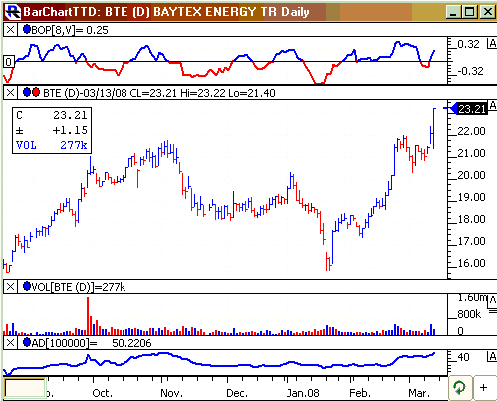Close the BarChartTTD window

click(x=487, y=12)
